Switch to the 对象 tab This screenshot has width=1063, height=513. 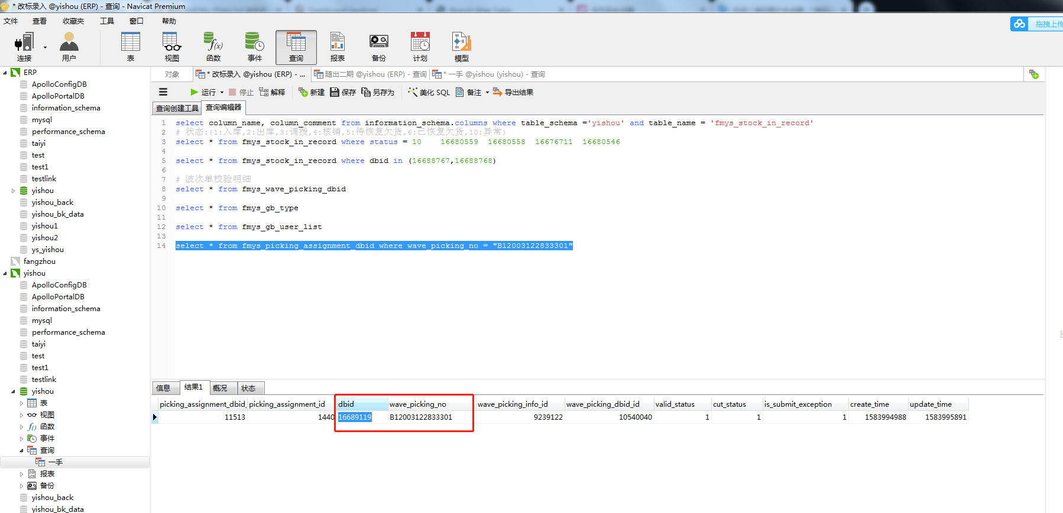coord(172,74)
